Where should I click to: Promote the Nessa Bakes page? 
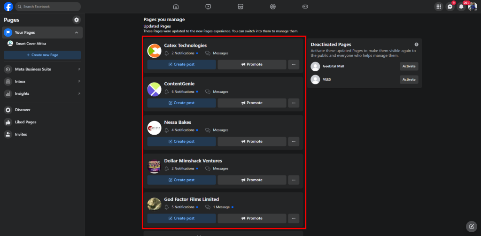pyautogui.click(x=252, y=141)
